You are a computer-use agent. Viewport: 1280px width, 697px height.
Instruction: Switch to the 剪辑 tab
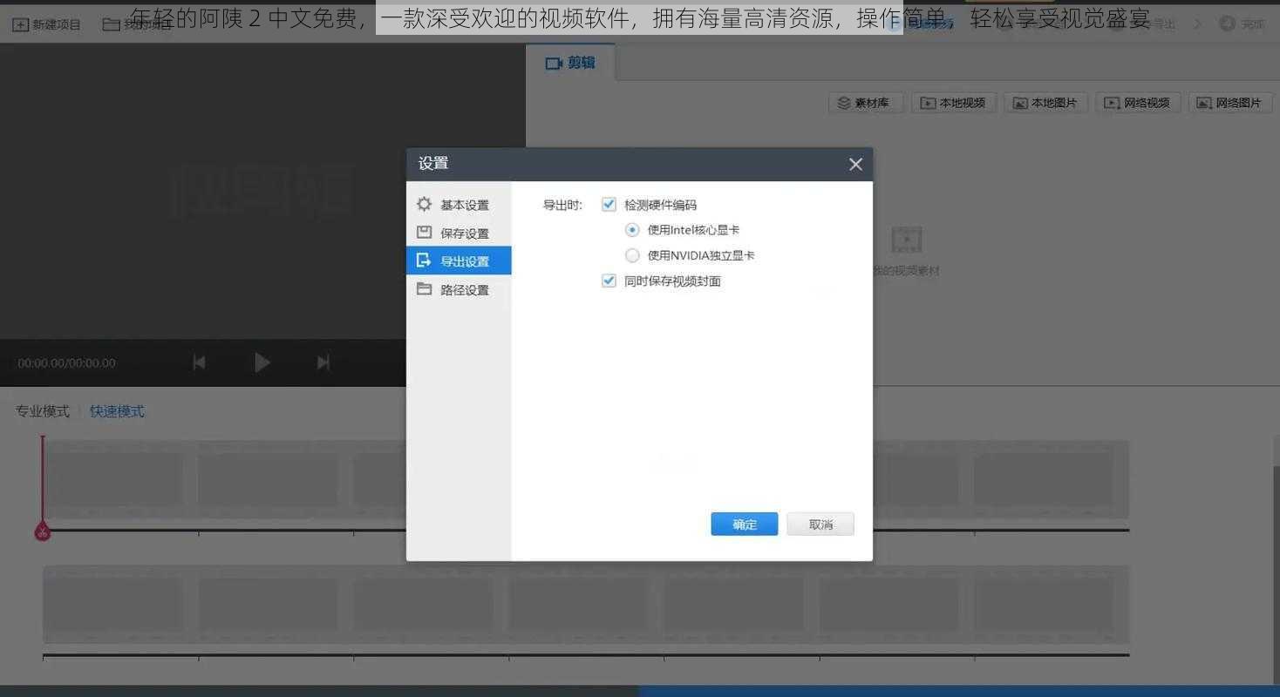570,63
